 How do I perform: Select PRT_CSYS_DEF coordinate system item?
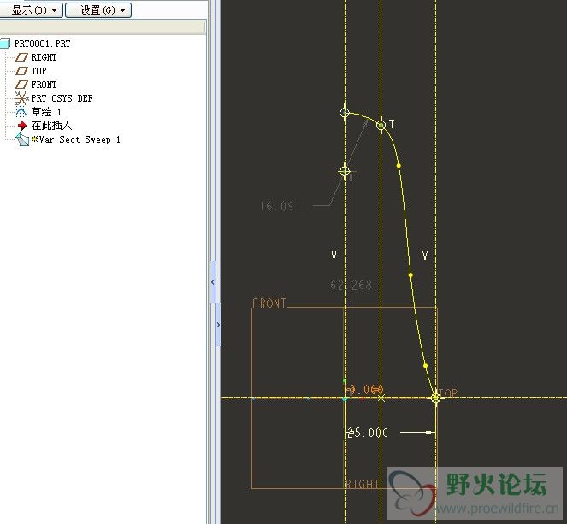[62, 98]
